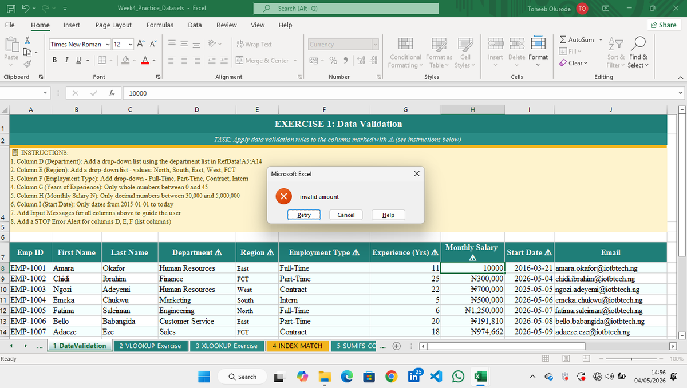687x388 pixels.
Task: Click Help in the error dialog
Action: coord(388,215)
